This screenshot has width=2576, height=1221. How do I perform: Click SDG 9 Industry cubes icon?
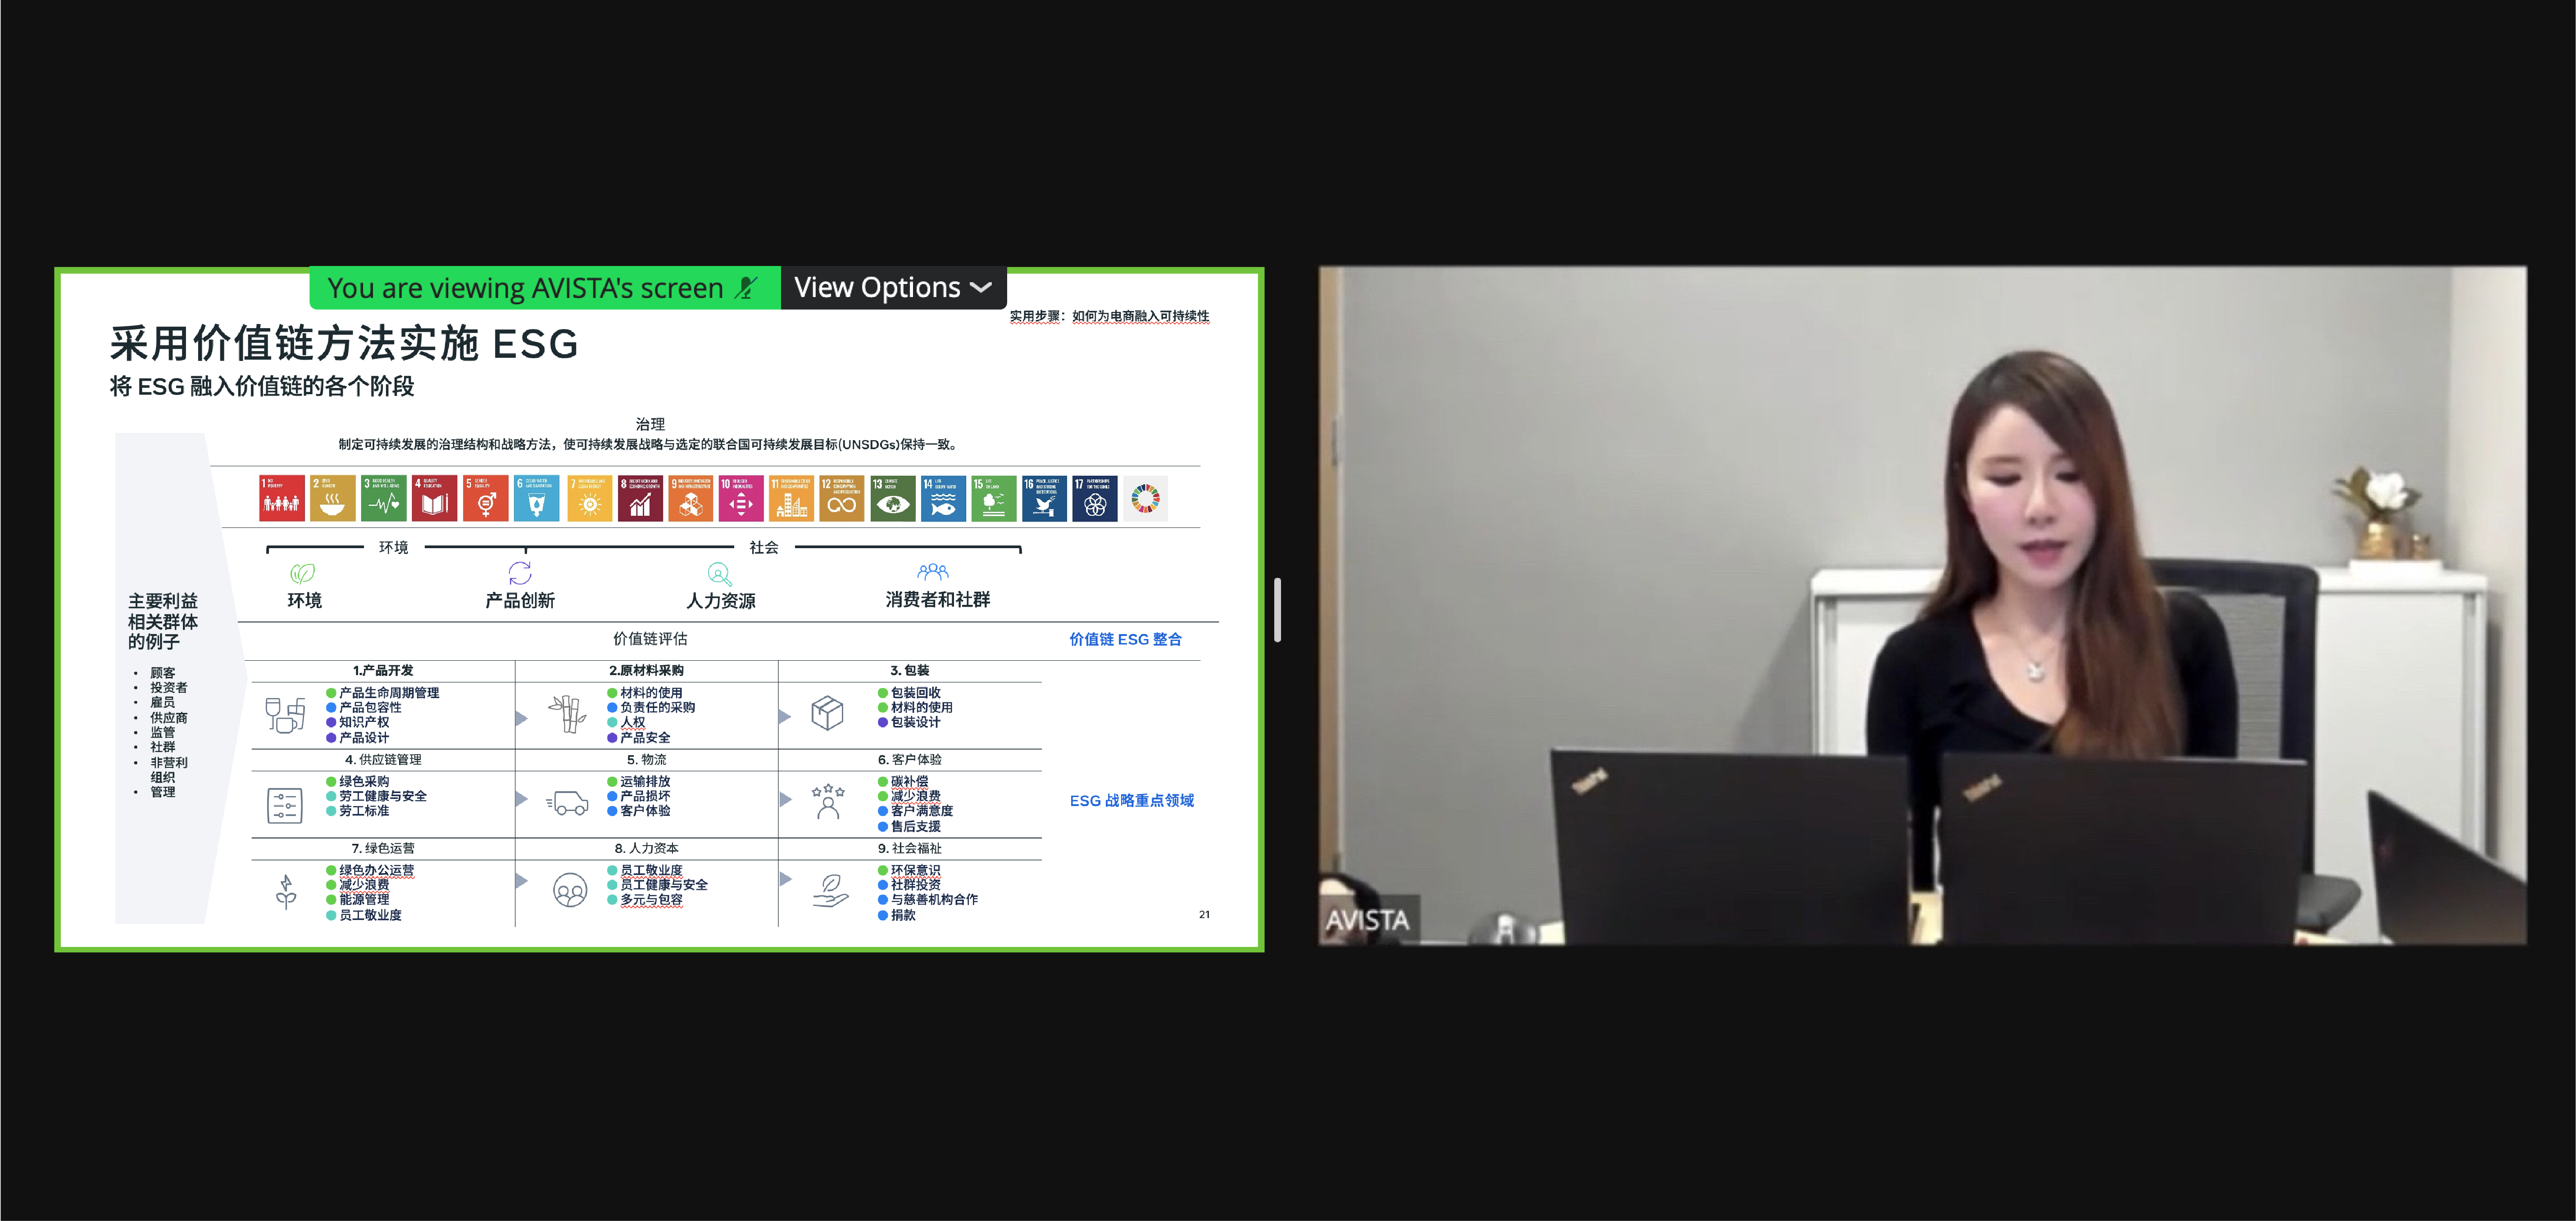(691, 498)
